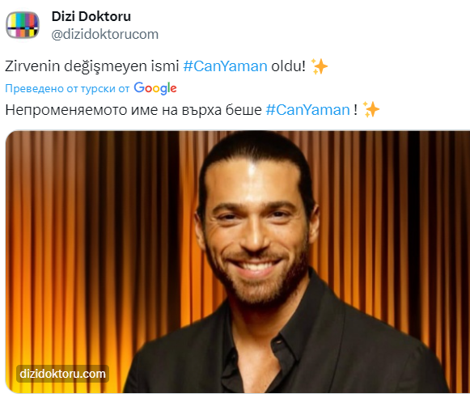Screen dimensions: 470x398
Task: Click the translated word 'беше' before the hashtag
Action: (243, 110)
